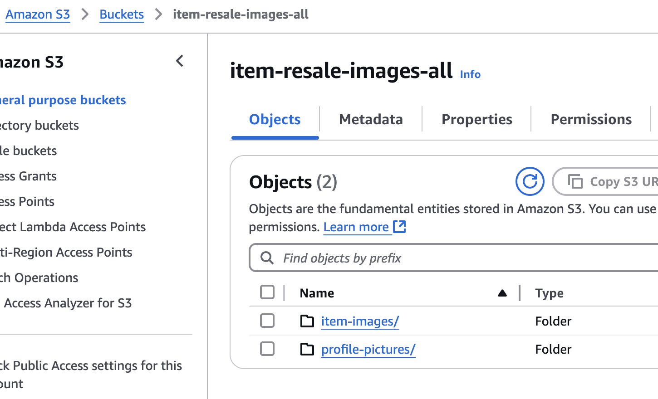The height and width of the screenshot is (399, 658).
Task: Open the Properties tab
Action: 476,119
